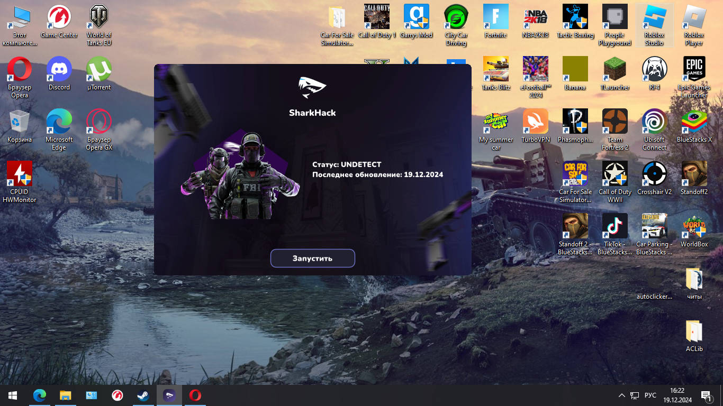Switch the РУС input language
Viewport: 723px width, 406px height.
(650, 395)
